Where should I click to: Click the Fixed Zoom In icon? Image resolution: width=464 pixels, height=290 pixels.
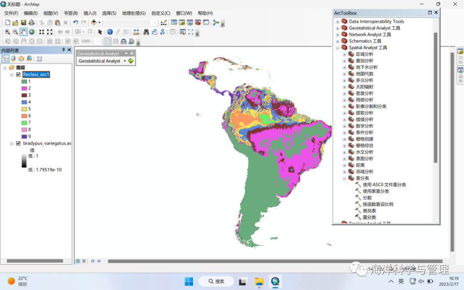coord(42,32)
